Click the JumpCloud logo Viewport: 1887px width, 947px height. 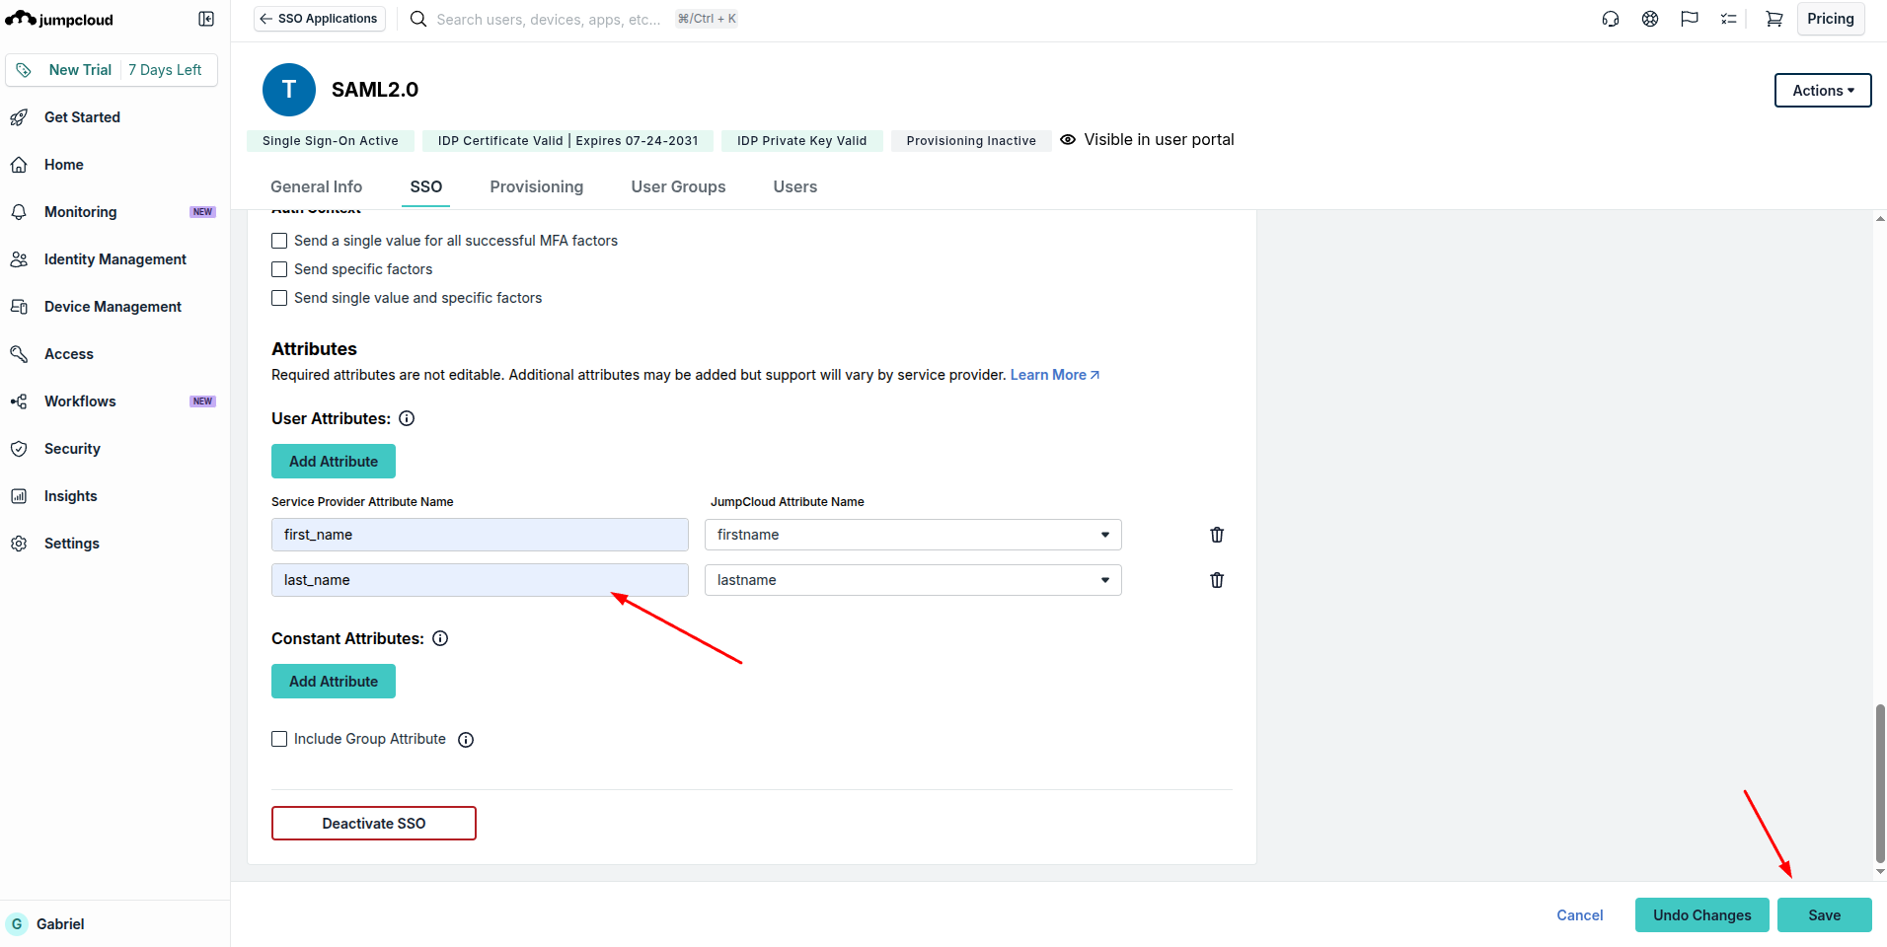(x=59, y=19)
